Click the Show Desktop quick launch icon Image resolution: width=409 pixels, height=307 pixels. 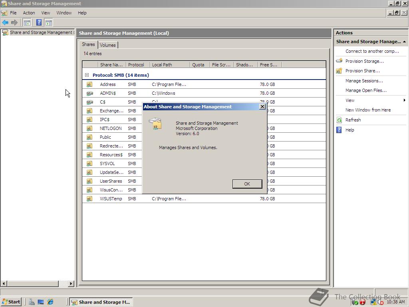[x=41, y=302]
